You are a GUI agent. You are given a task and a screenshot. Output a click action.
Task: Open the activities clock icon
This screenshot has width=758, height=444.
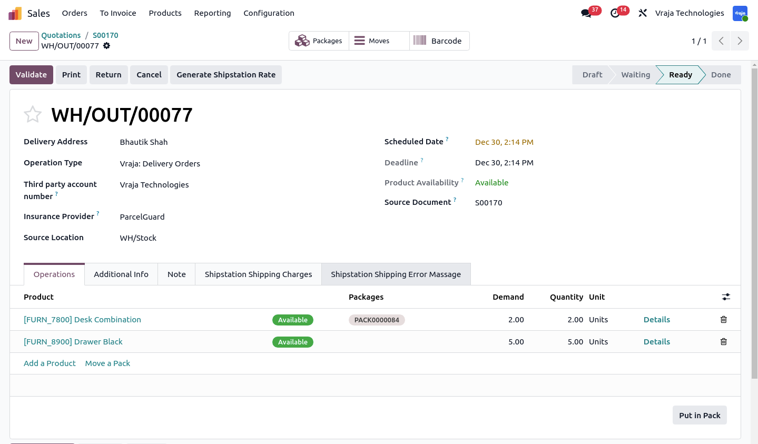[615, 13]
